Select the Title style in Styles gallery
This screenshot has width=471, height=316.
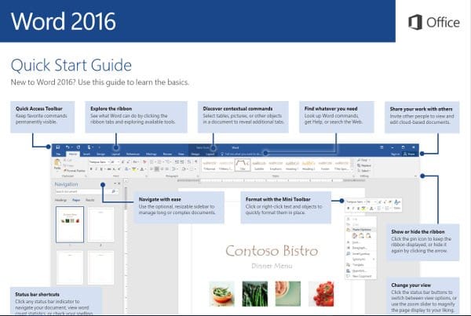pos(243,165)
